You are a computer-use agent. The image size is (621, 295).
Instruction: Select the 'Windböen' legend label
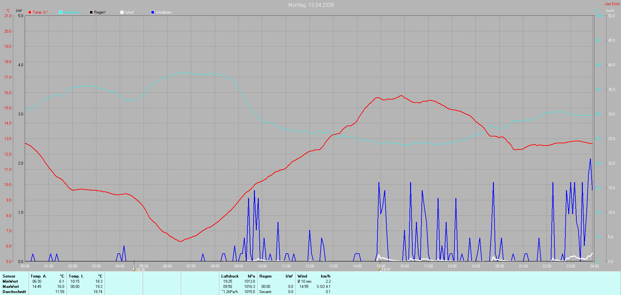(x=164, y=12)
